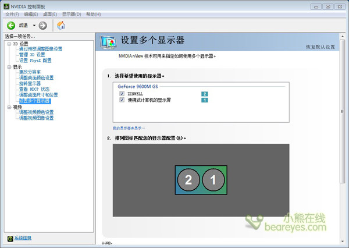Viewport: 349px width, 248px height.
Task: Click the scrollbar down arrow
Action: coord(343,242)
